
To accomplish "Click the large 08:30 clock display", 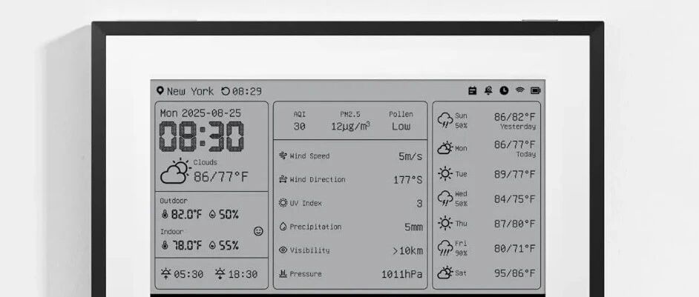I will [202, 137].
